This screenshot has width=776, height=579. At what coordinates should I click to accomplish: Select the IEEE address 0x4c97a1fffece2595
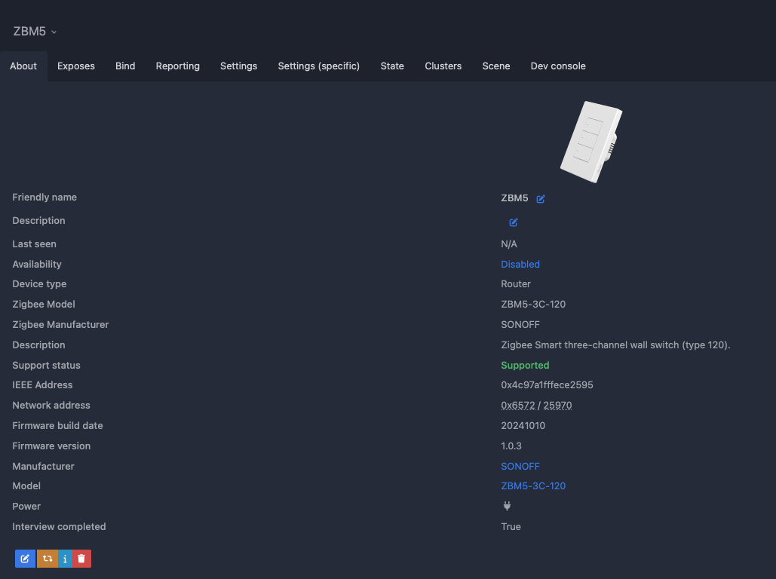tap(547, 385)
